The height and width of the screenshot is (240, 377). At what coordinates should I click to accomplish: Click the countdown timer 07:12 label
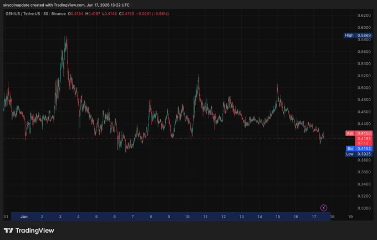pos(363,143)
